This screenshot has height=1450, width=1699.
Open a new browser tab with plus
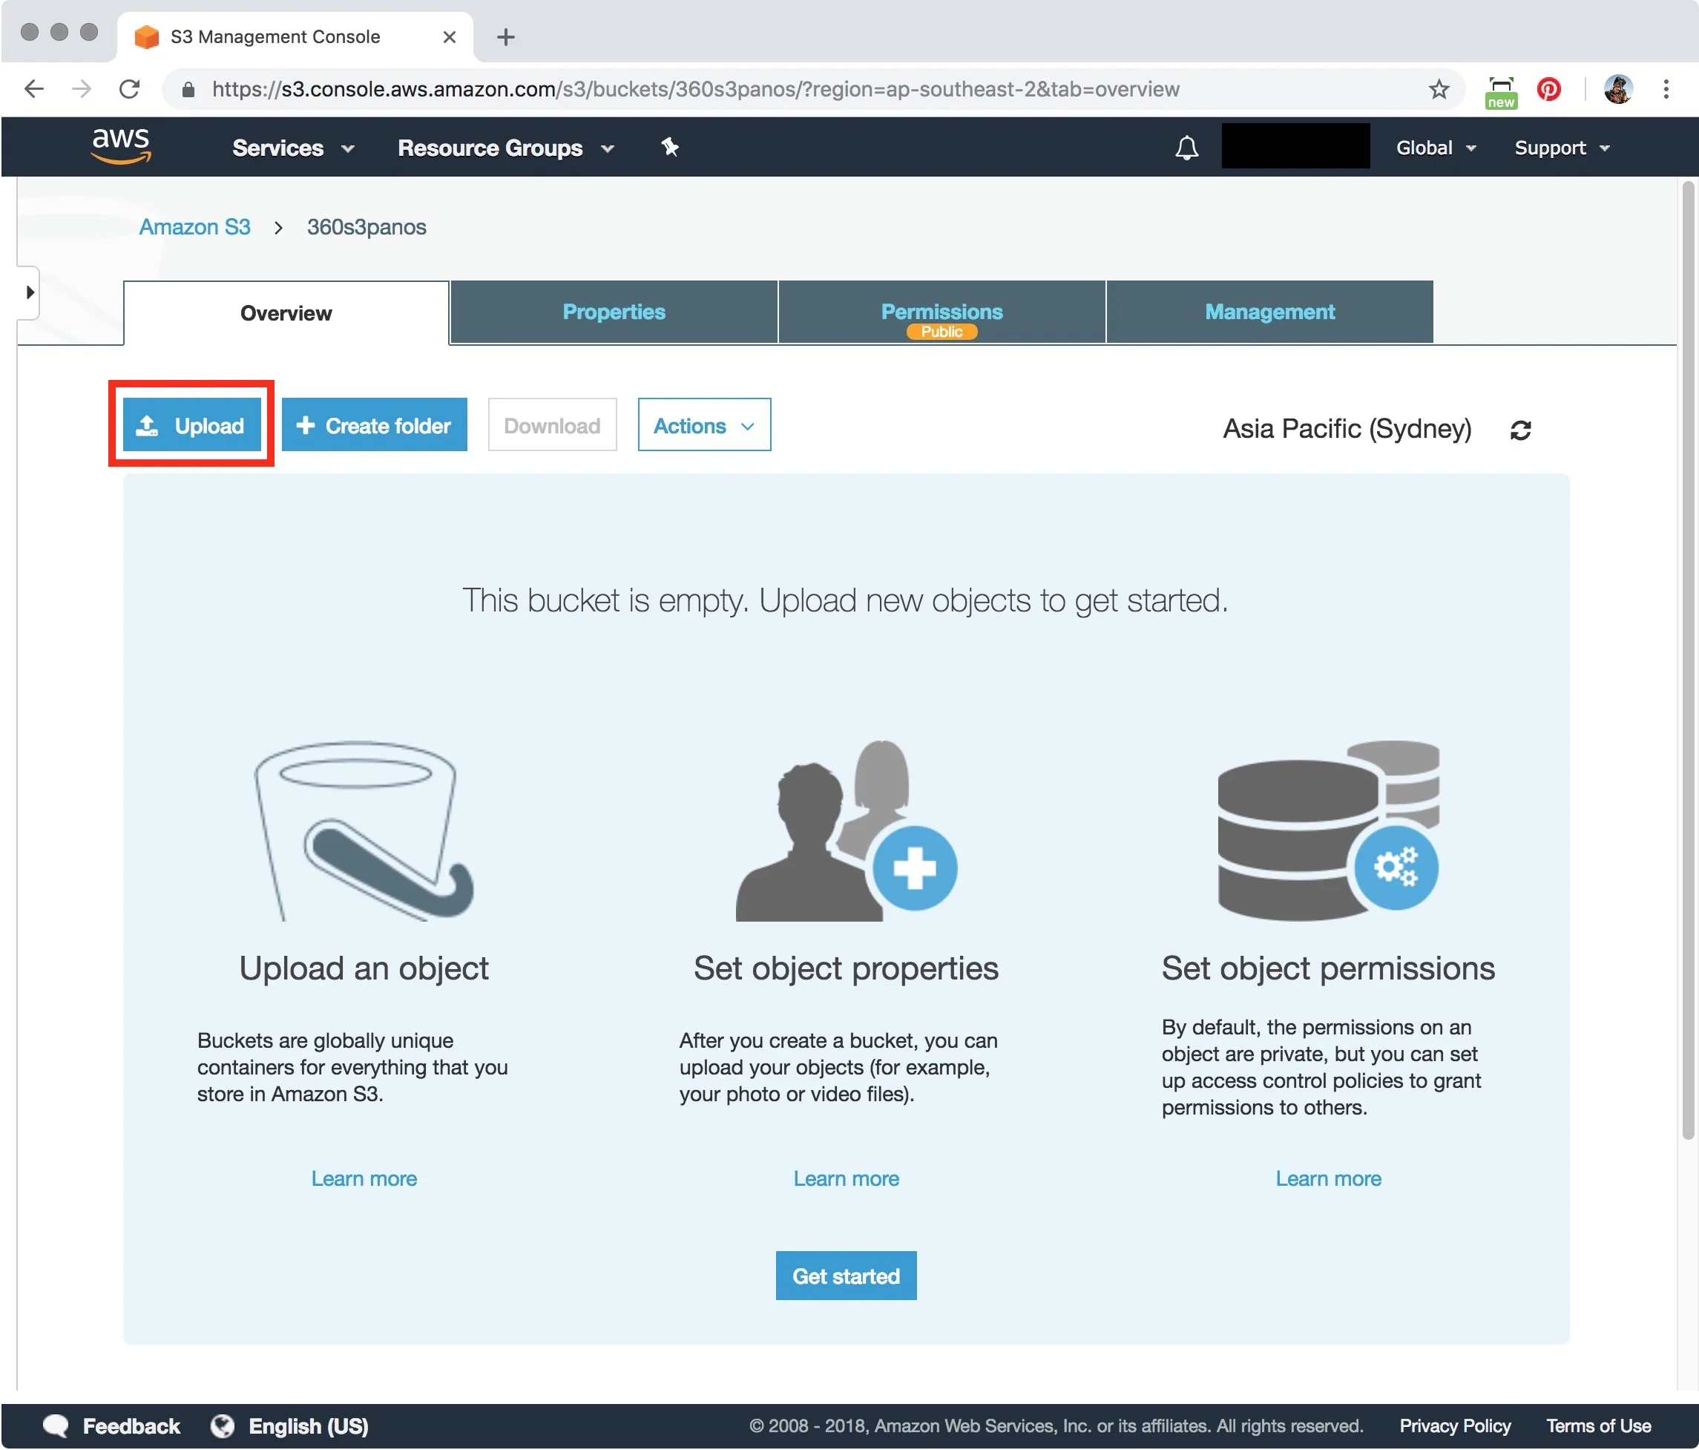(506, 37)
